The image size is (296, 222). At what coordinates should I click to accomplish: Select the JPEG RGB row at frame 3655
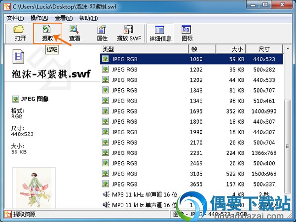pos(191,184)
